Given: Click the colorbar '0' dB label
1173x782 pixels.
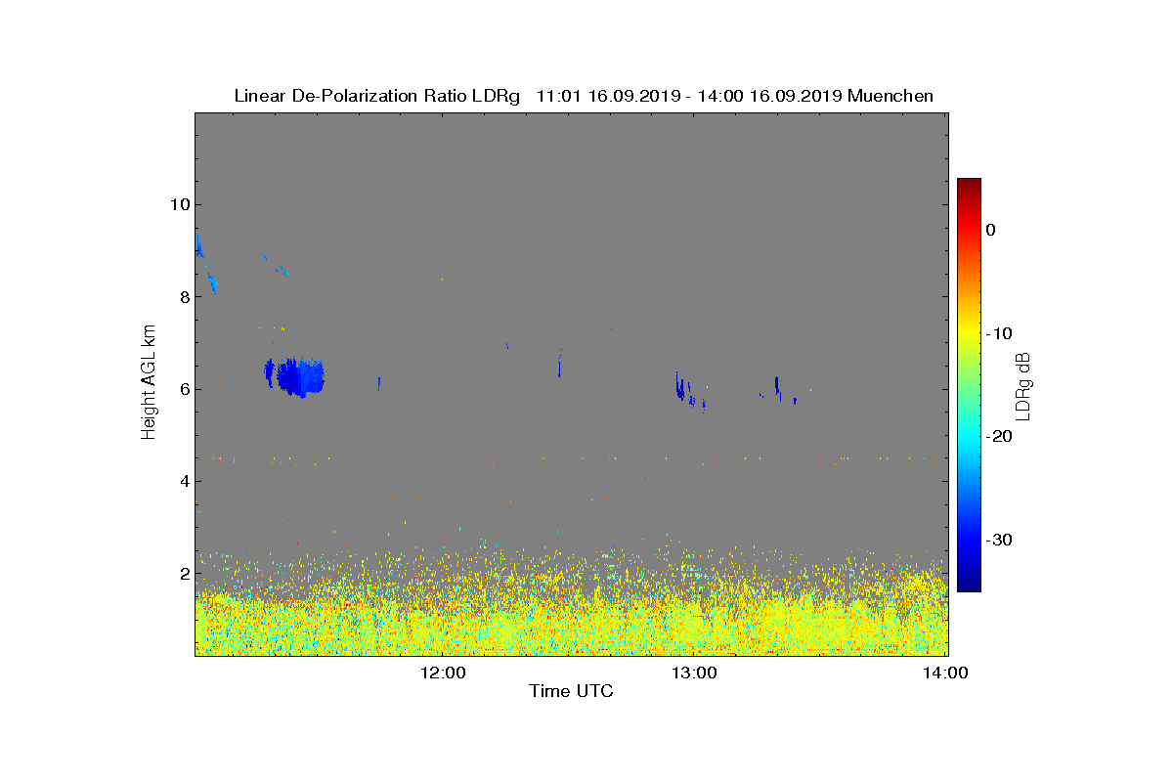Looking at the screenshot, I should [x=991, y=230].
